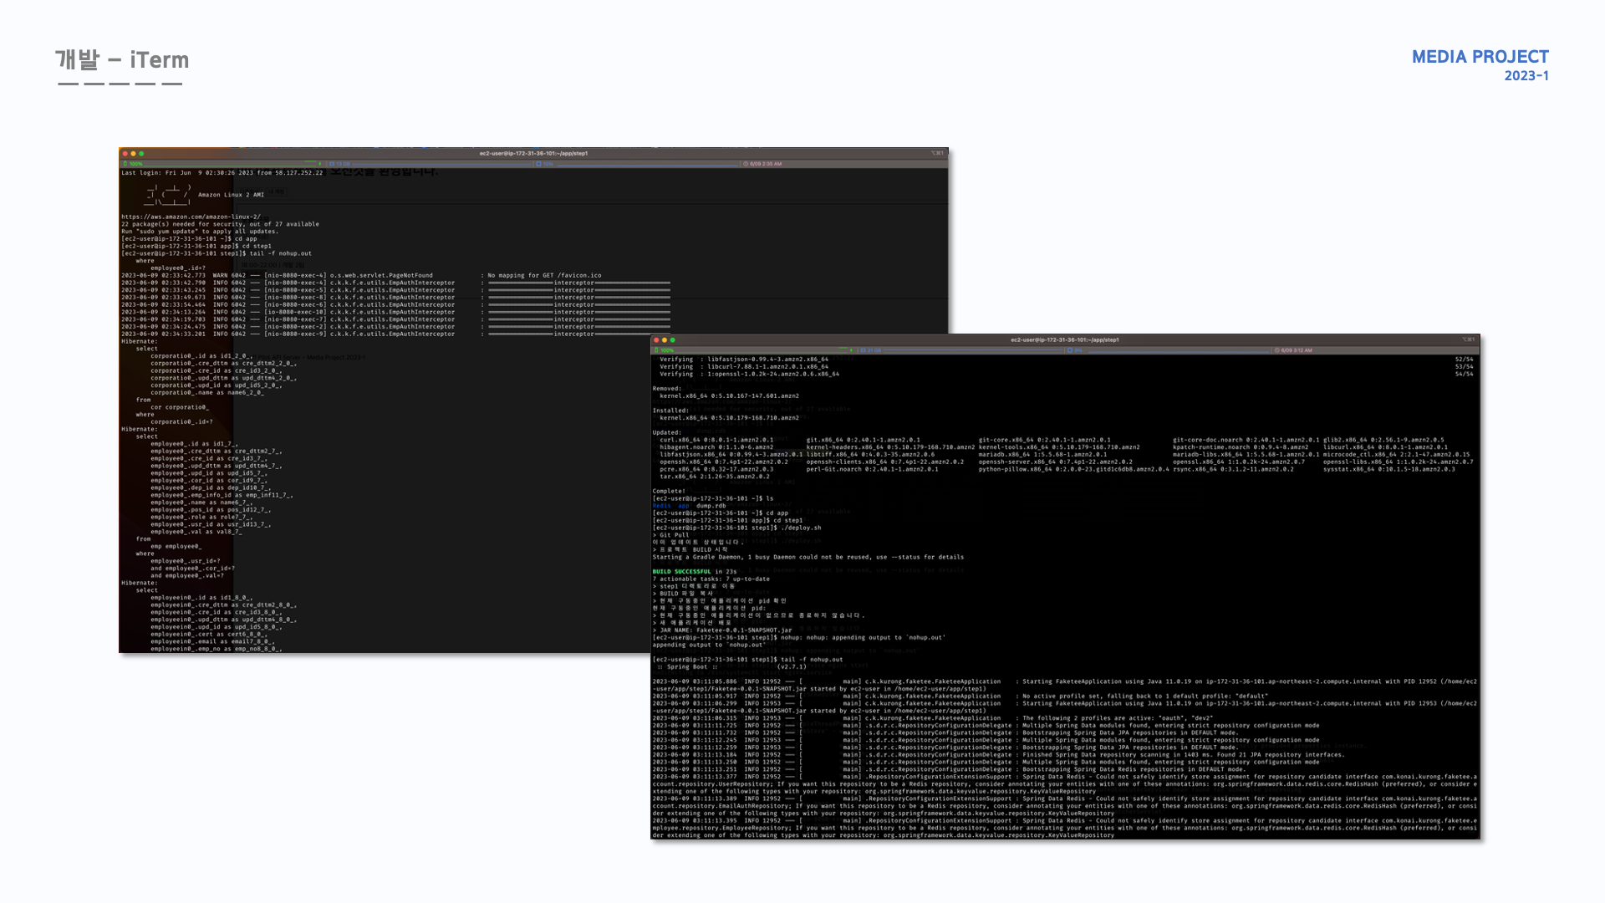Click clock 6/09 3:12 AM in right terminal
Image resolution: width=1605 pixels, height=903 pixels.
pyautogui.click(x=1296, y=350)
